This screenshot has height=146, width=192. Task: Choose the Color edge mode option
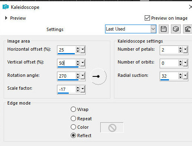pos(73,127)
